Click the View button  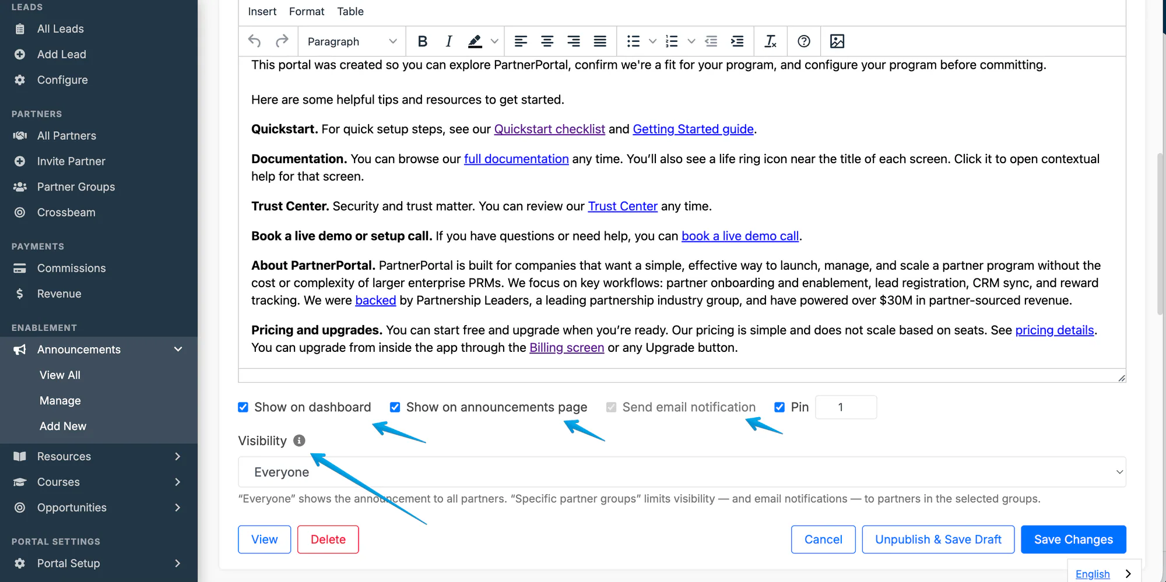pyautogui.click(x=264, y=539)
